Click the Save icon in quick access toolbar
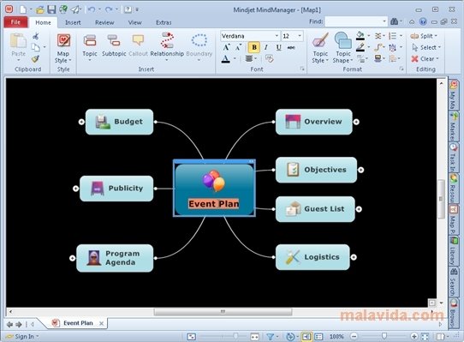 tap(51, 9)
